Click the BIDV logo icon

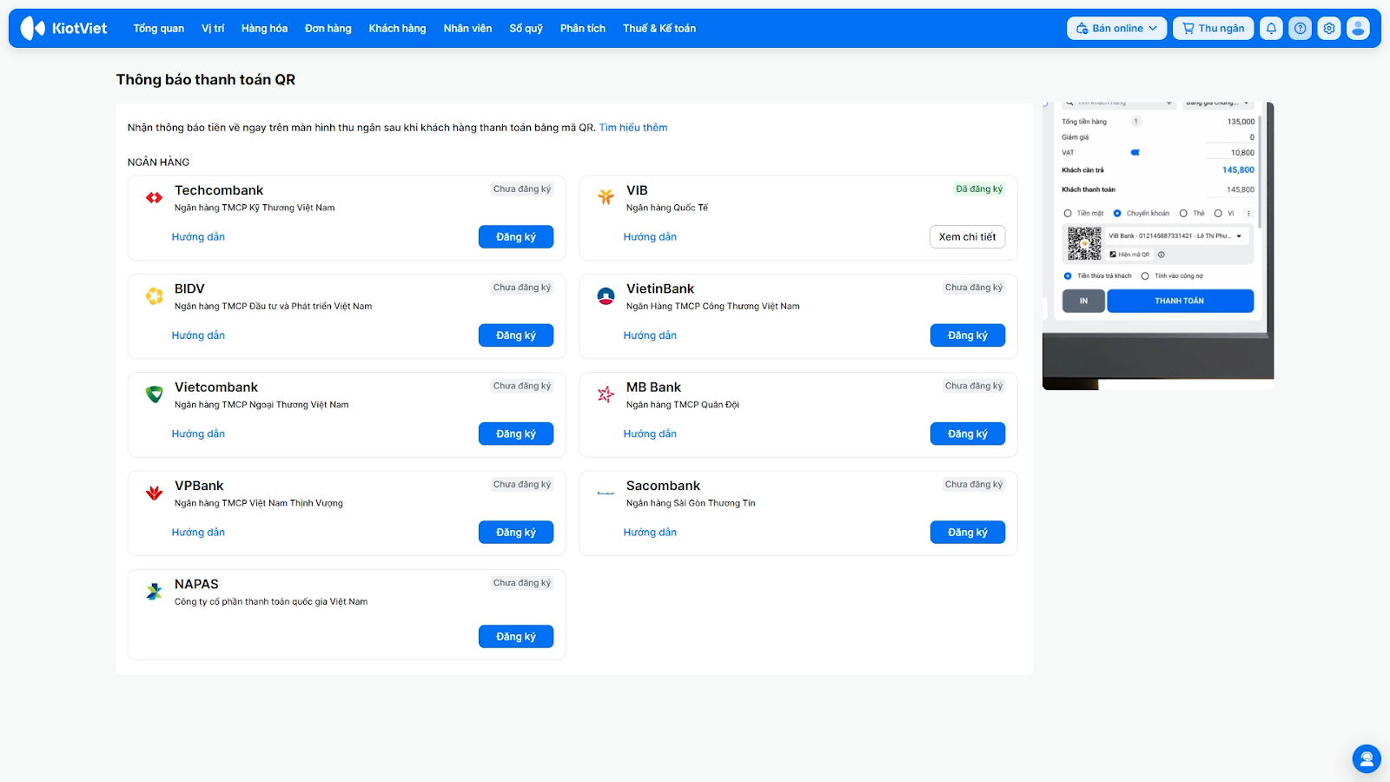(x=155, y=296)
